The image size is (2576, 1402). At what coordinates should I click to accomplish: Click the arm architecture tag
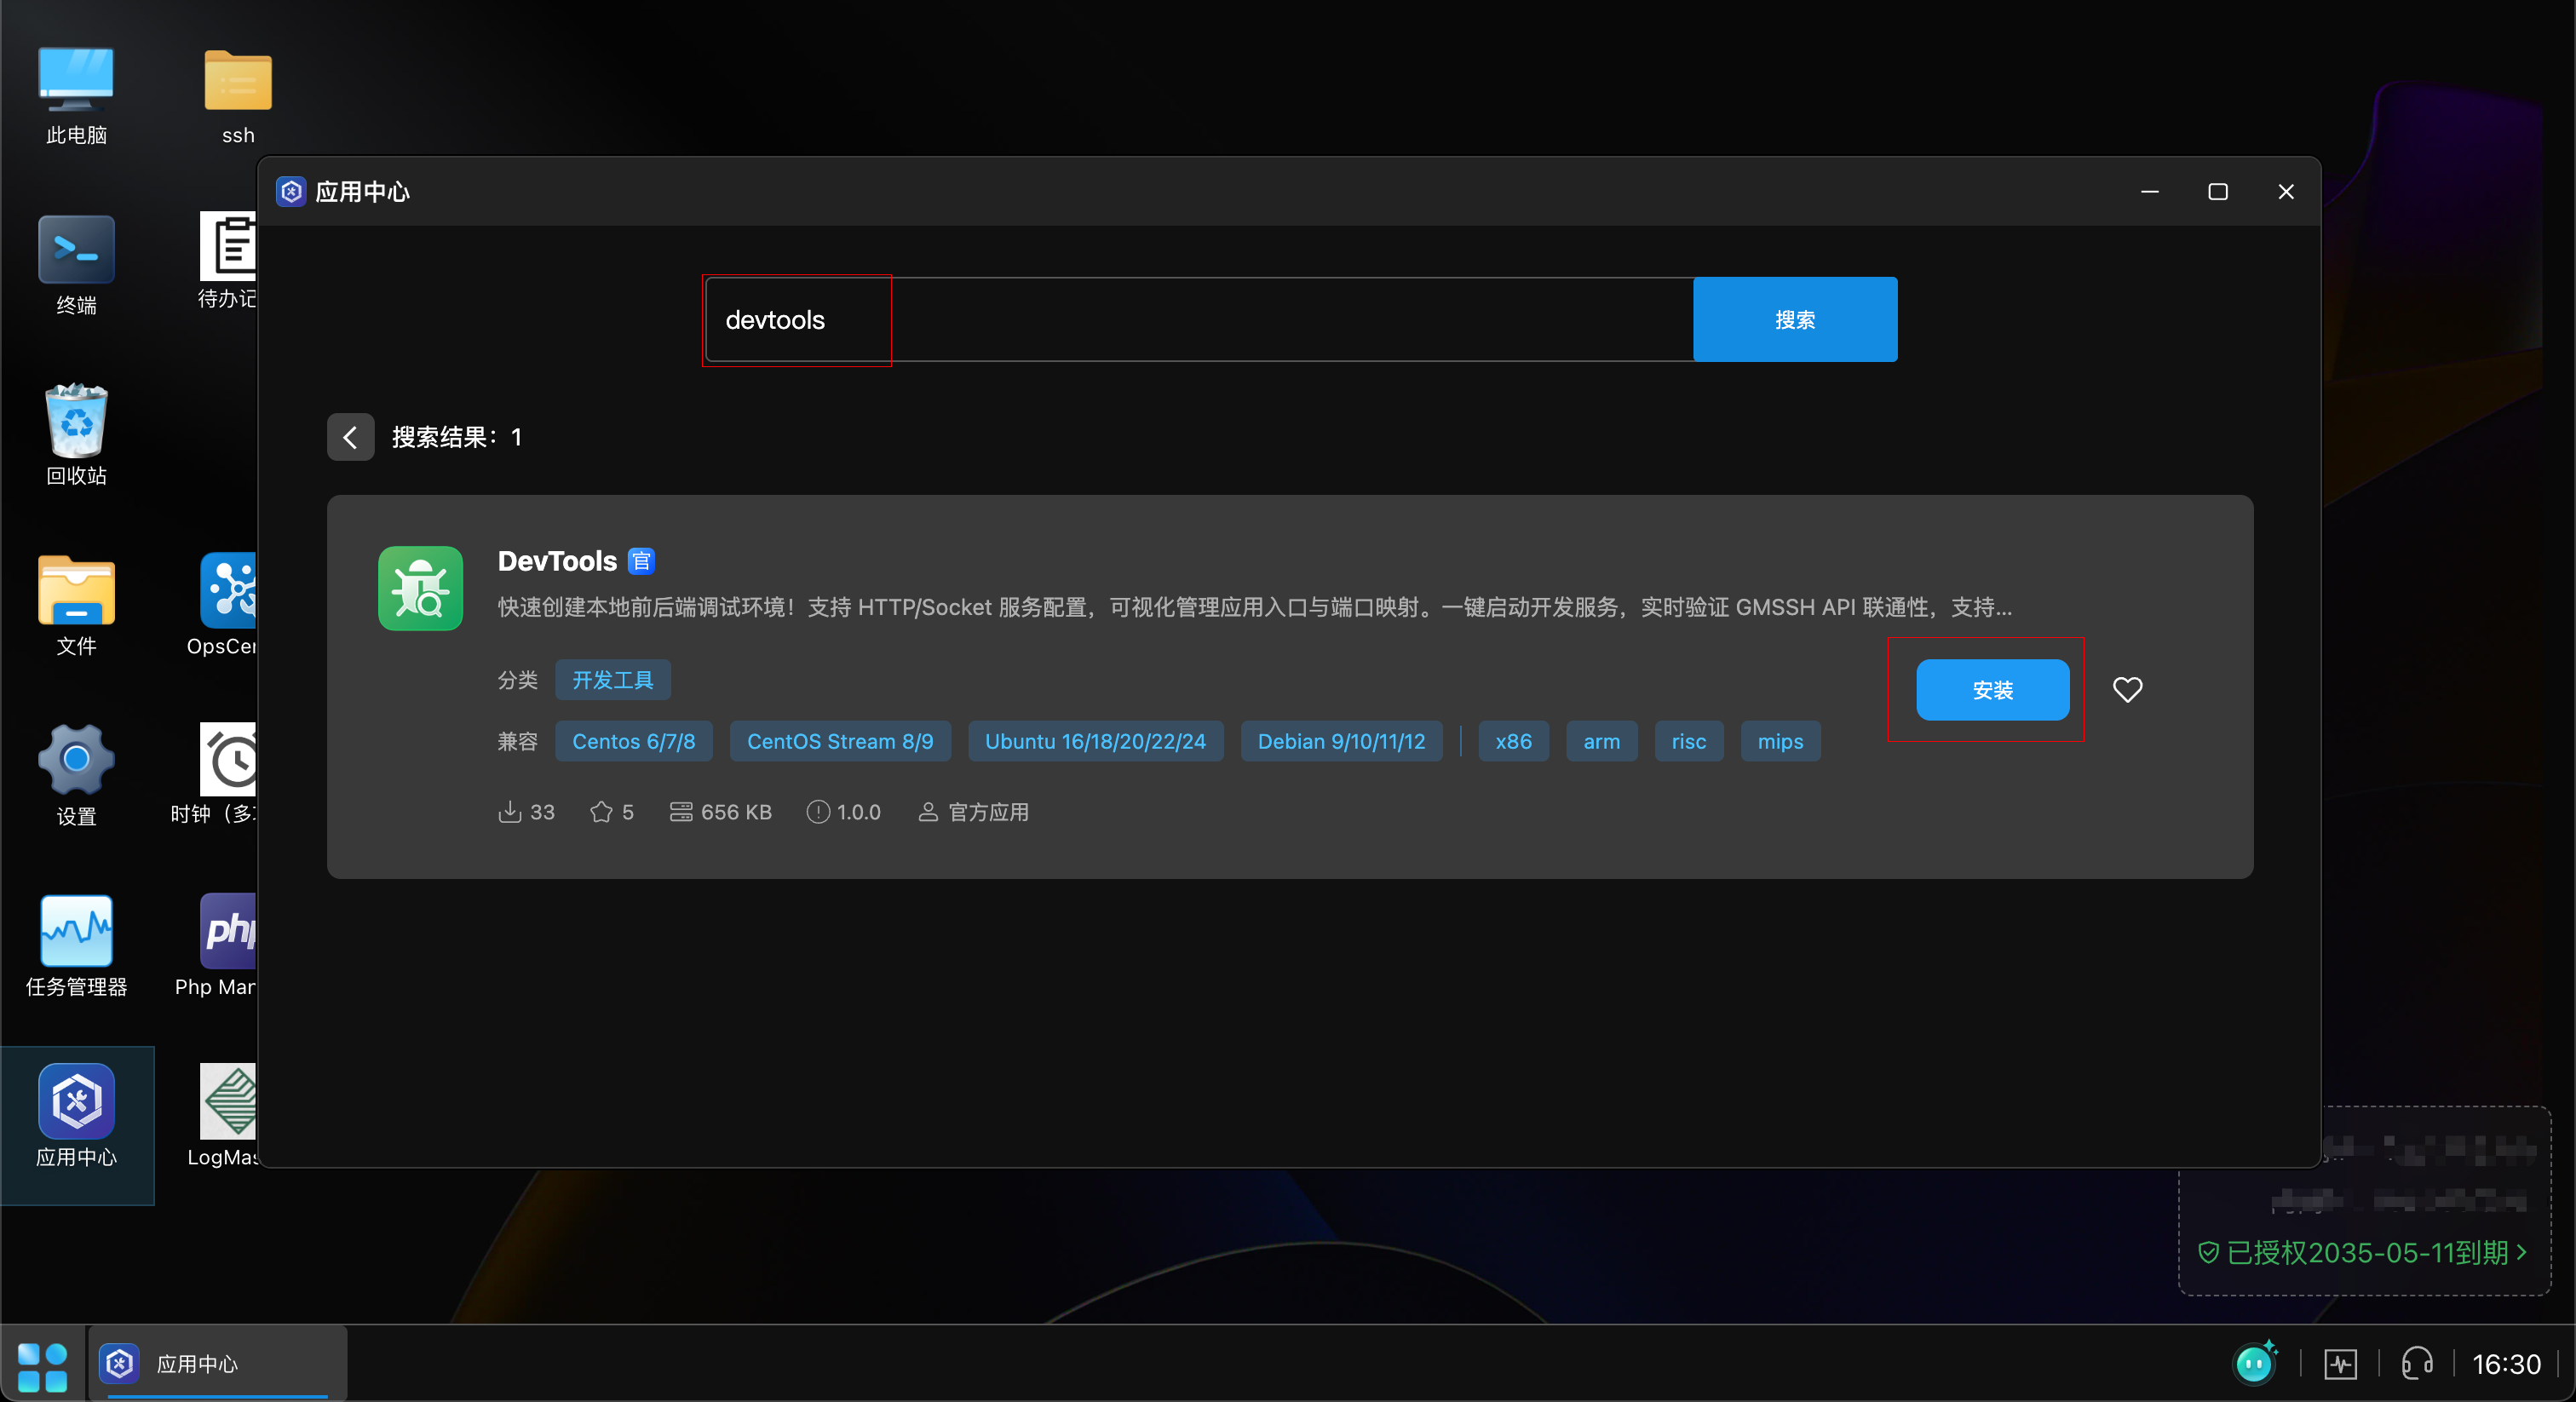click(1601, 741)
